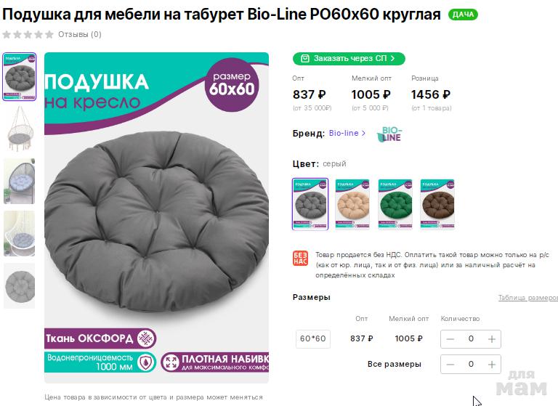Click plus for Все размеры quantity
This screenshot has height=406, width=558.
tap(491, 365)
